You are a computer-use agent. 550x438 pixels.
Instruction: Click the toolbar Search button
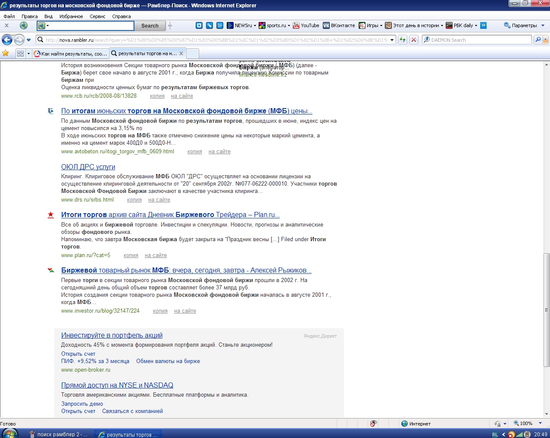pyautogui.click(x=150, y=26)
